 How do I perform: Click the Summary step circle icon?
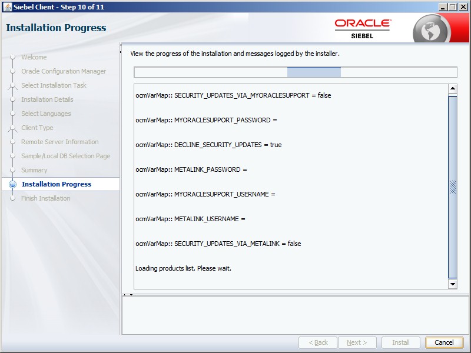tap(14, 170)
